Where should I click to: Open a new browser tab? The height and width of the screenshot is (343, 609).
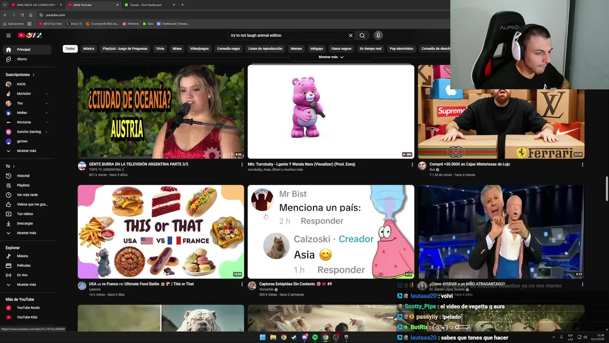coord(182,5)
